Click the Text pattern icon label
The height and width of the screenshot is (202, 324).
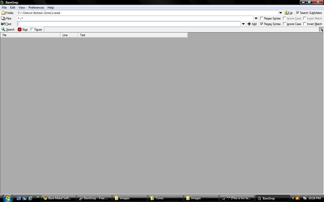pos(6,24)
